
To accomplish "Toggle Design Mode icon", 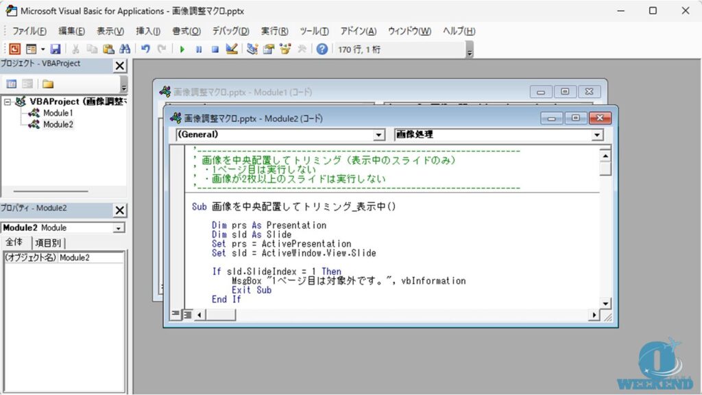I will 232,49.
